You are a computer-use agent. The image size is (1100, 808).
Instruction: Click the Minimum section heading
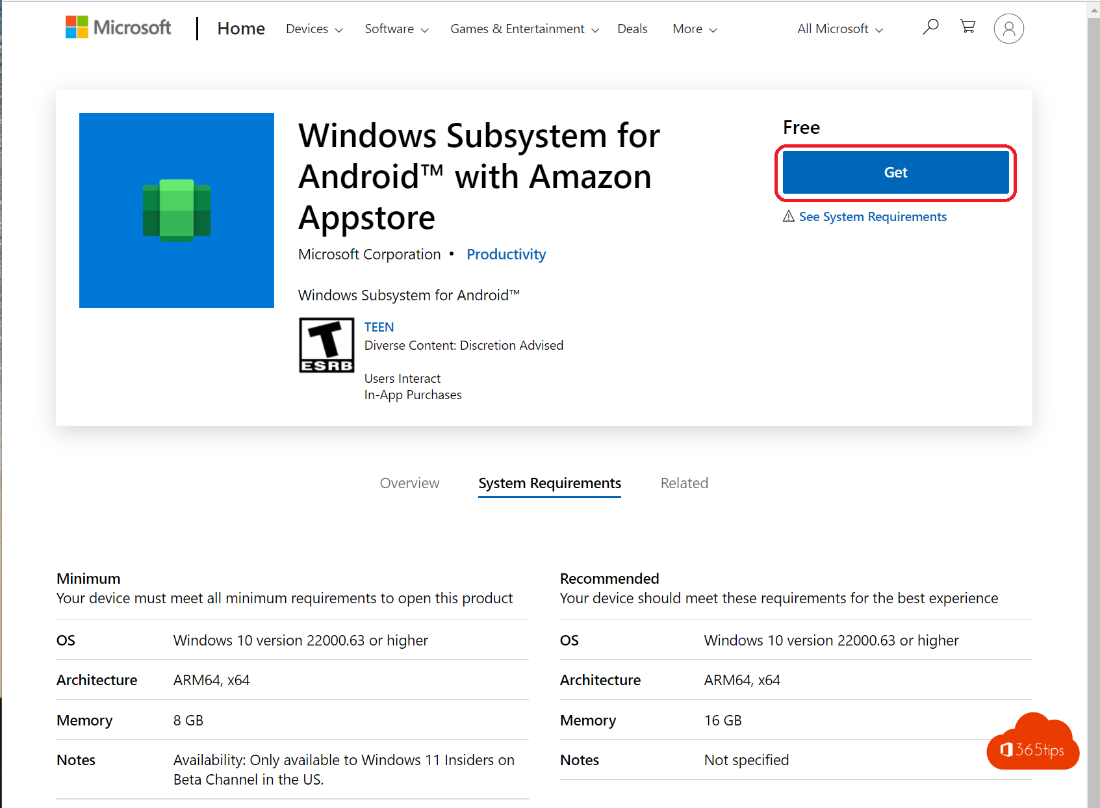coord(88,579)
